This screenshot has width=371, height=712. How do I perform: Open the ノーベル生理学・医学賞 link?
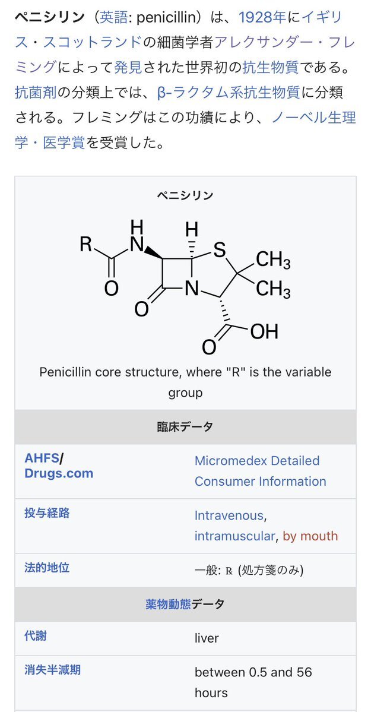[x=313, y=118]
